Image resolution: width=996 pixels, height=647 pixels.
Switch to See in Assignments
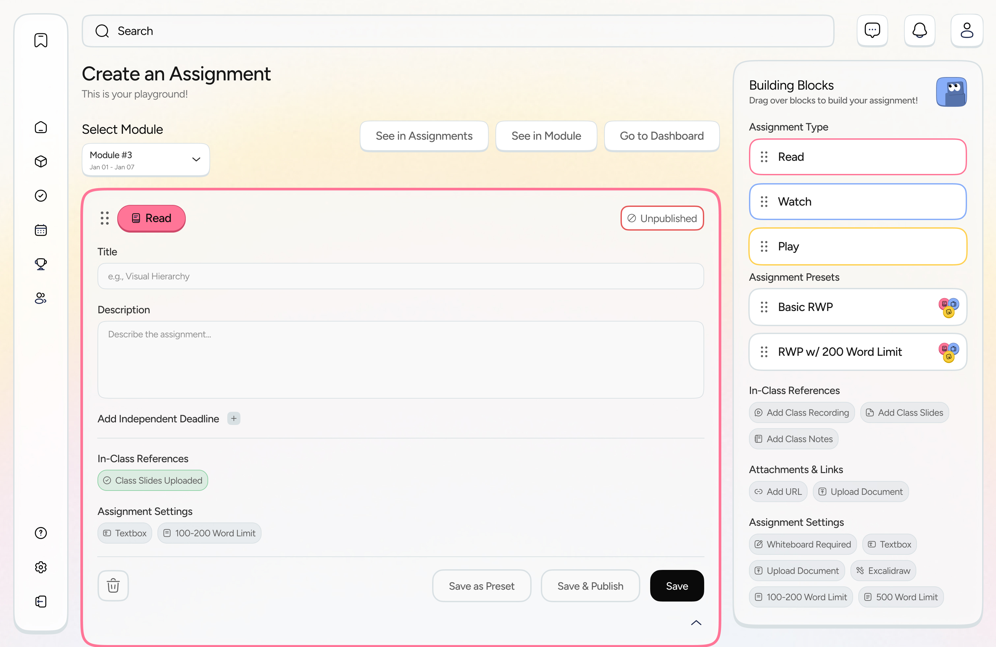[424, 136]
